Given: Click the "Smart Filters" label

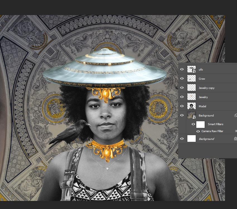Looking at the screenshot, I should tap(216, 124).
